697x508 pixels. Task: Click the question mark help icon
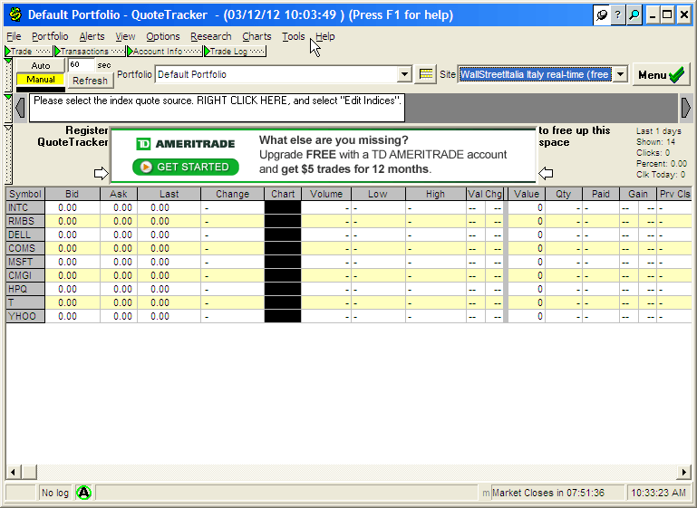(617, 15)
